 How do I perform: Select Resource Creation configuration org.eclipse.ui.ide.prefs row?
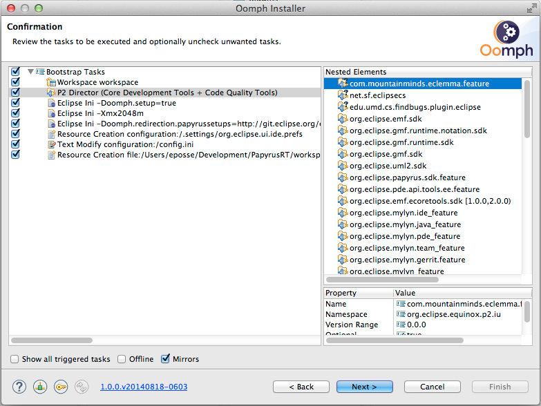[180, 134]
